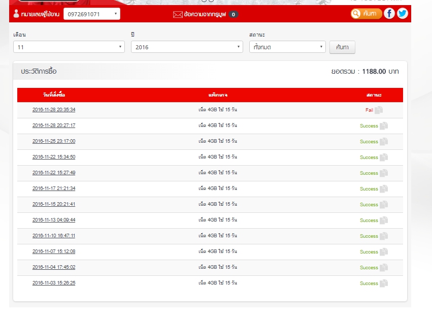This screenshot has width=432, height=315.
Task: Open order dated 2016-11-22 15:34:50
Action: click(x=54, y=156)
